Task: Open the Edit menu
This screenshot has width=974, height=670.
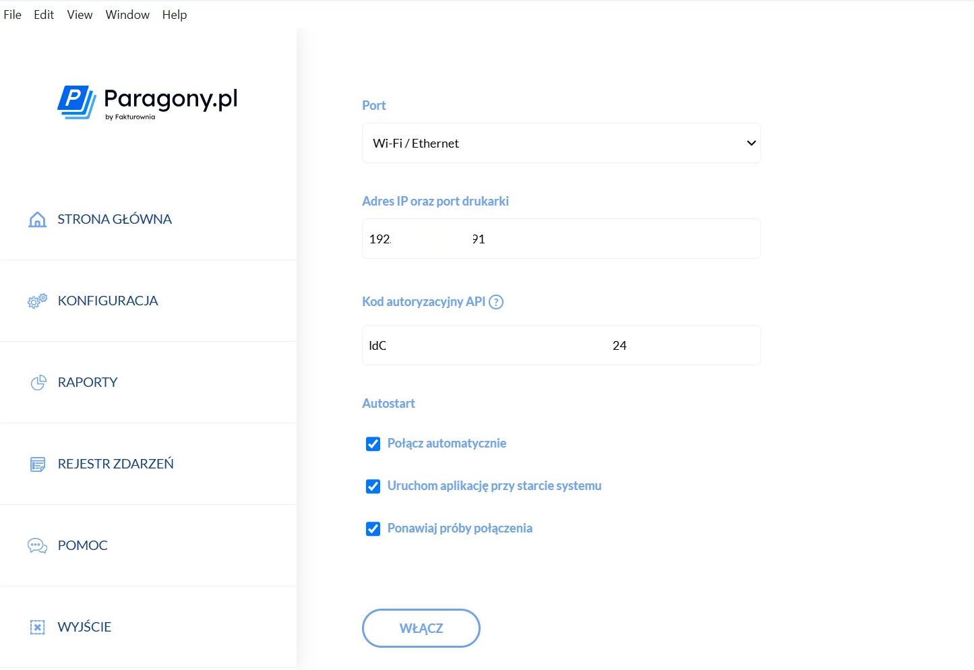Action: [x=44, y=15]
